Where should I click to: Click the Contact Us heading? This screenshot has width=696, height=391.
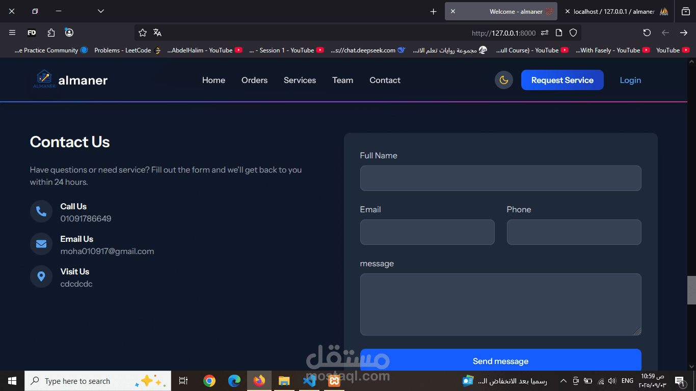click(70, 142)
